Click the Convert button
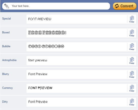Viewport: 138px width, 110px height. [x=124, y=6]
